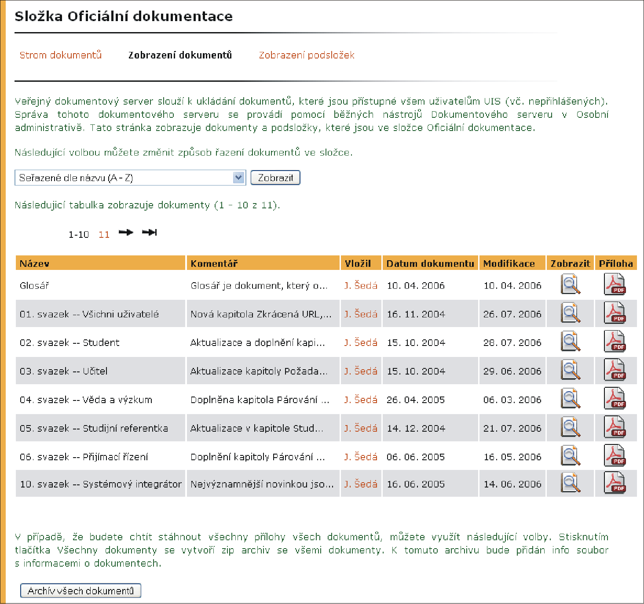View document 05. svazek -- Studijní referentka

click(571, 427)
